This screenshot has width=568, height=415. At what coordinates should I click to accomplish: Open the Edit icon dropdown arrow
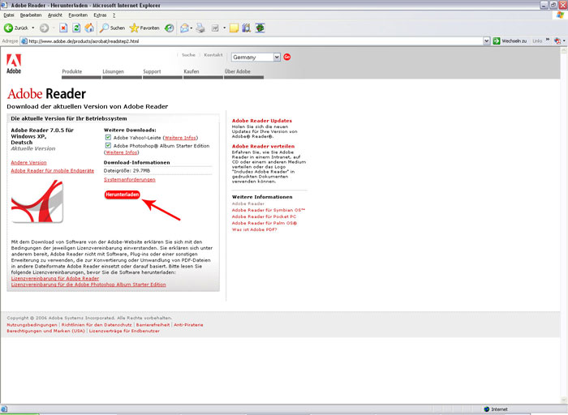224,28
